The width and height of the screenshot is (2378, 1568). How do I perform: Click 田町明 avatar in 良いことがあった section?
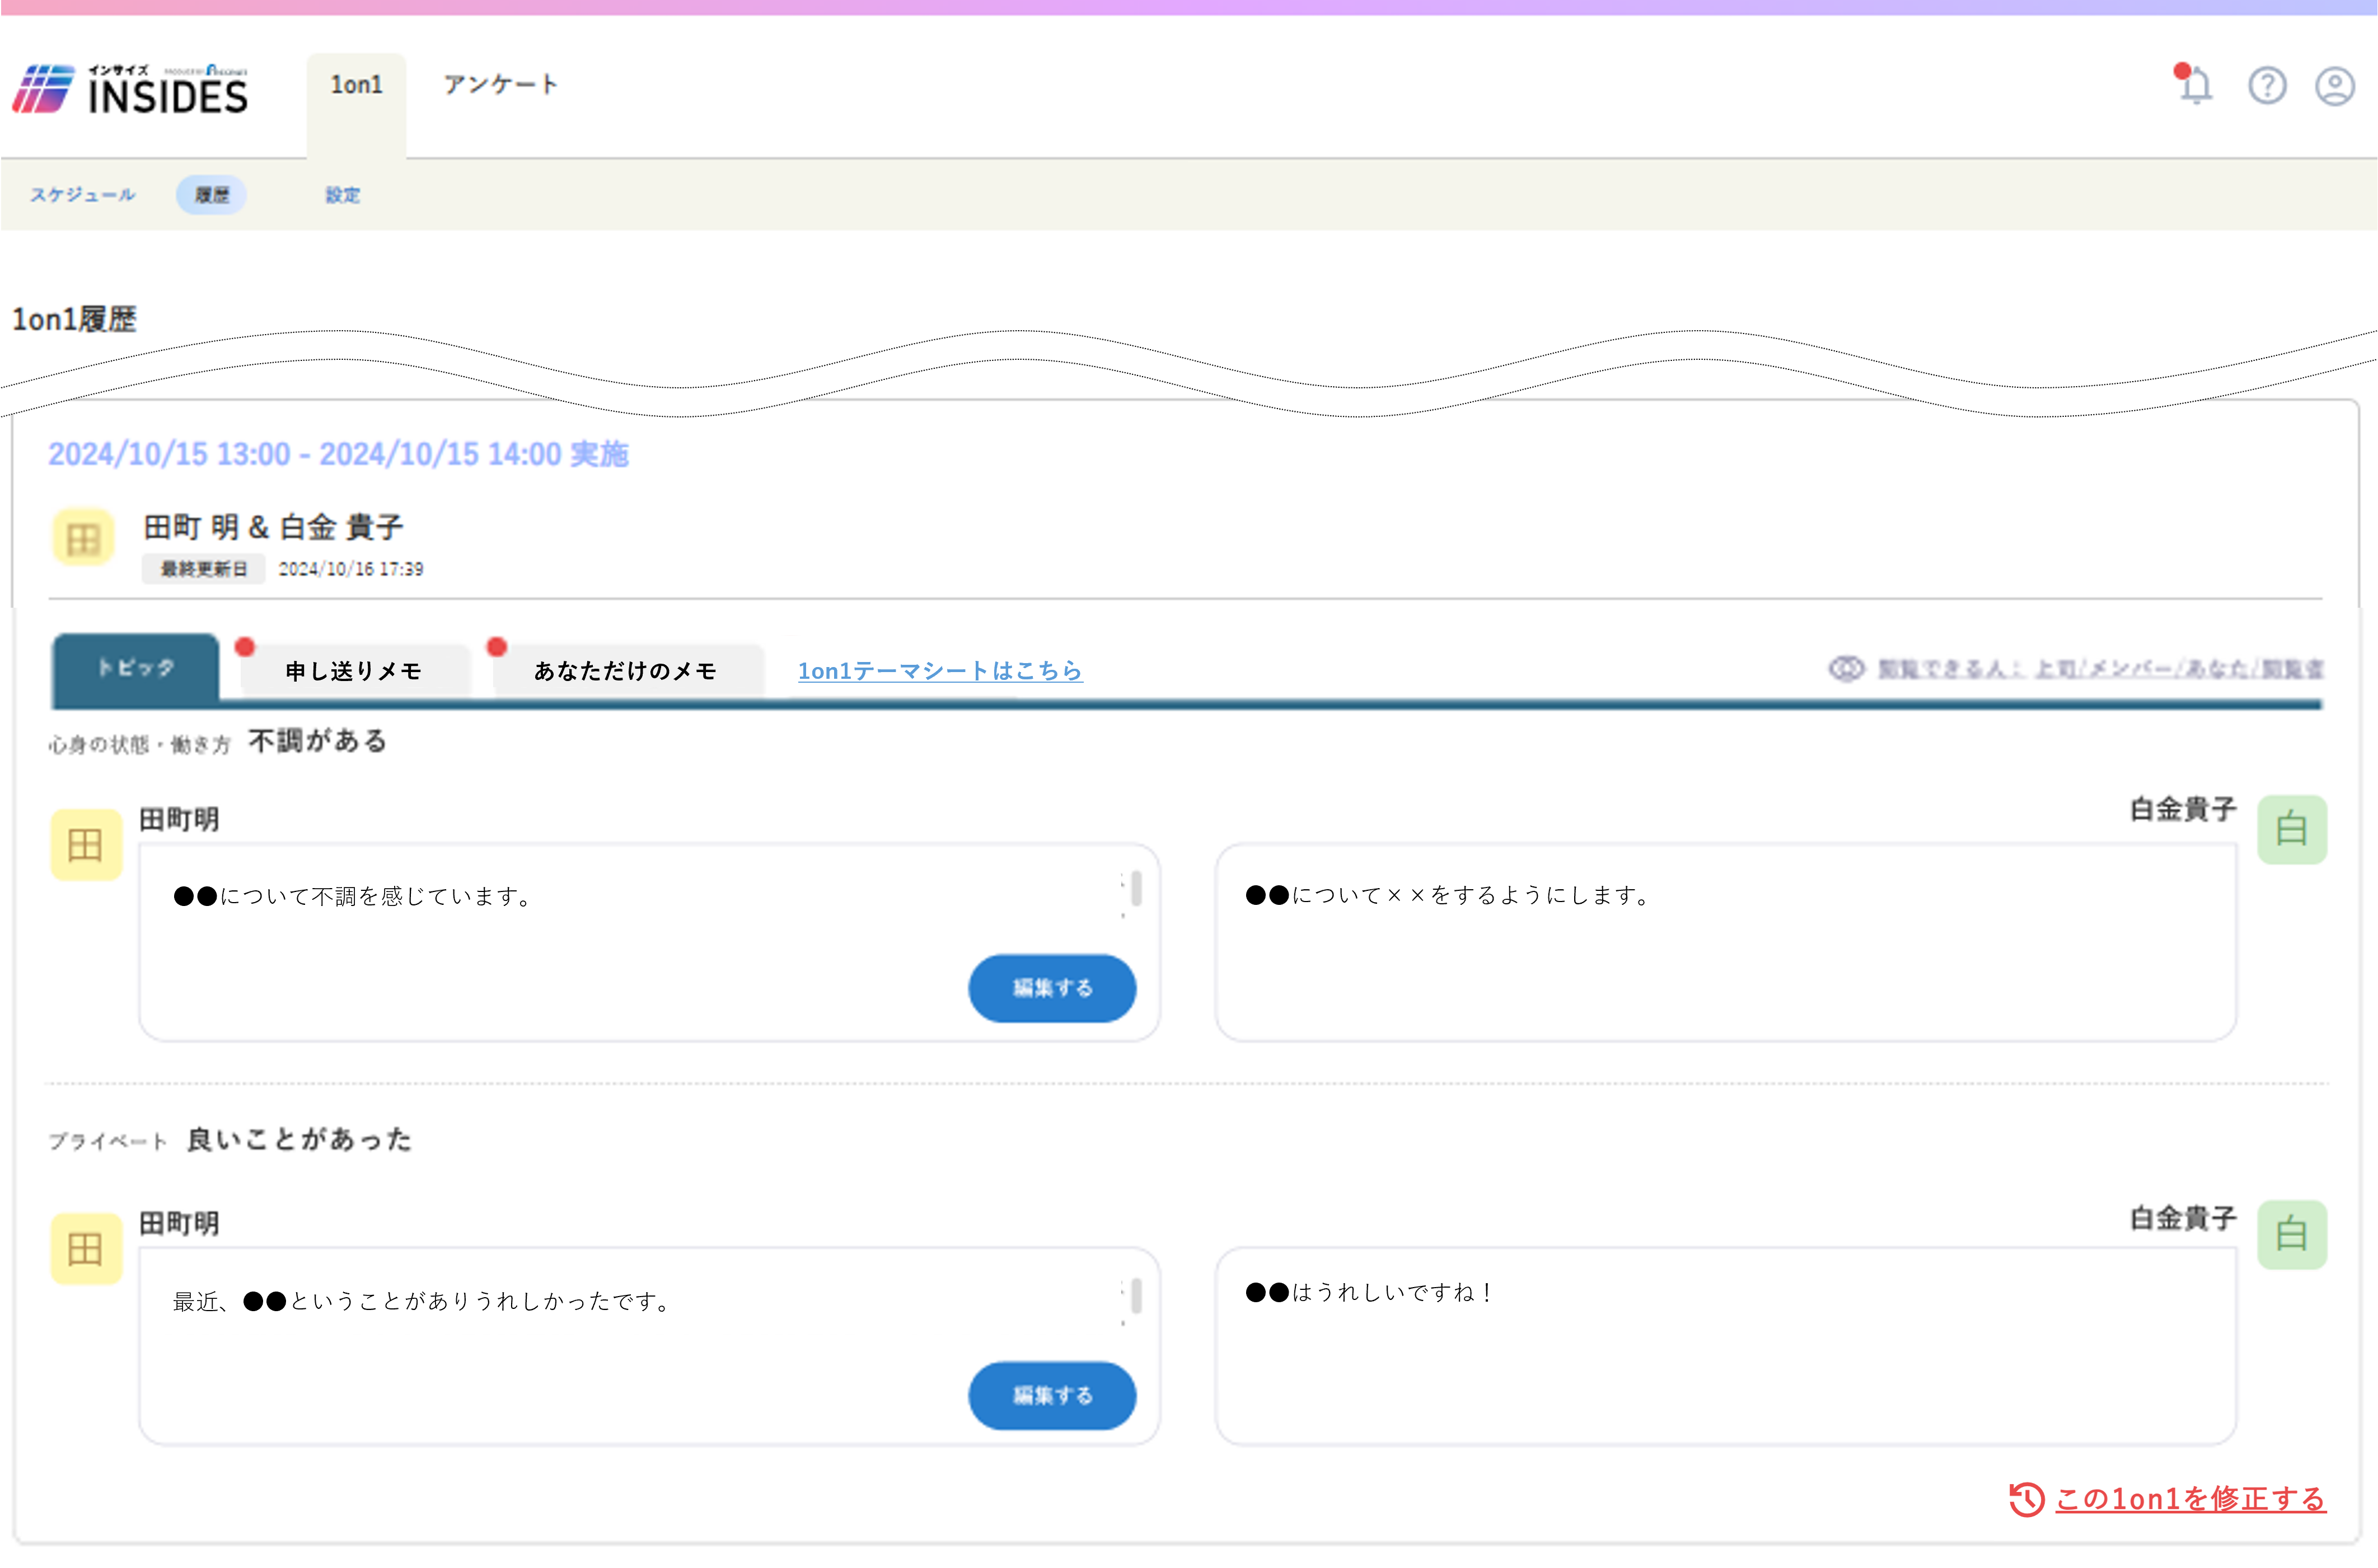86,1248
